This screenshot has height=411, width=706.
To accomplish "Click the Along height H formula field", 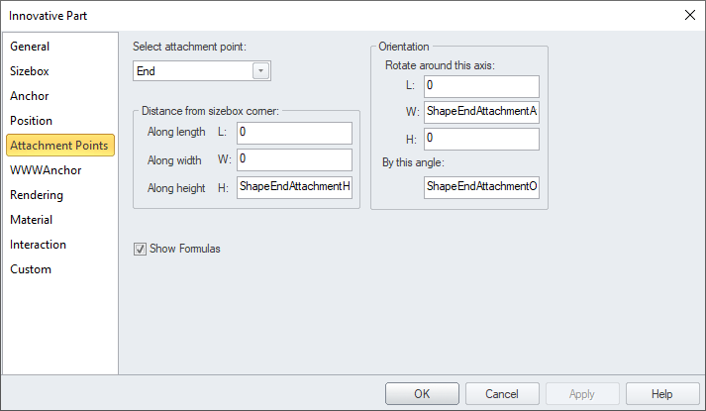I will 294,187.
